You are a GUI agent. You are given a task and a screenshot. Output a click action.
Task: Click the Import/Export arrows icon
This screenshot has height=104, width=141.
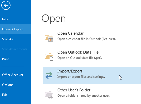pyautogui.click(x=49, y=75)
